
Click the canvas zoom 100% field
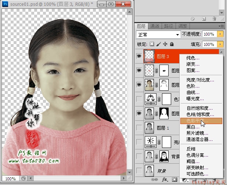click(10, 179)
